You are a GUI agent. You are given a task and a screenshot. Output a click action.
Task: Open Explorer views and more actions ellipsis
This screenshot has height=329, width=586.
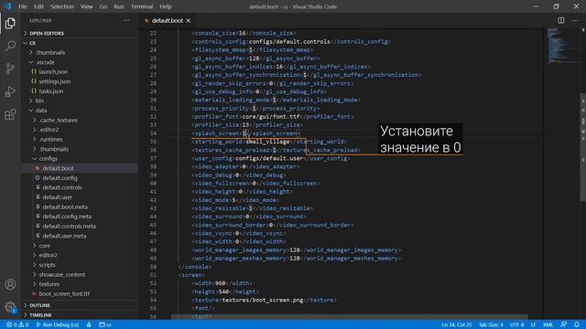[x=126, y=20]
